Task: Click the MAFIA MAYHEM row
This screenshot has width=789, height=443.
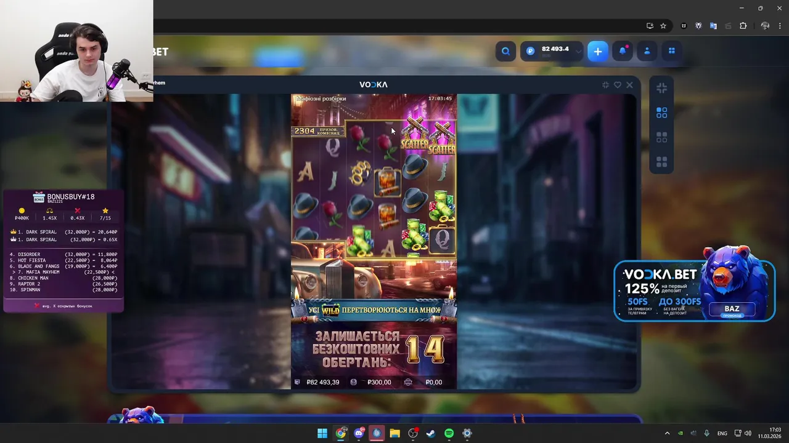Action: tap(63, 272)
